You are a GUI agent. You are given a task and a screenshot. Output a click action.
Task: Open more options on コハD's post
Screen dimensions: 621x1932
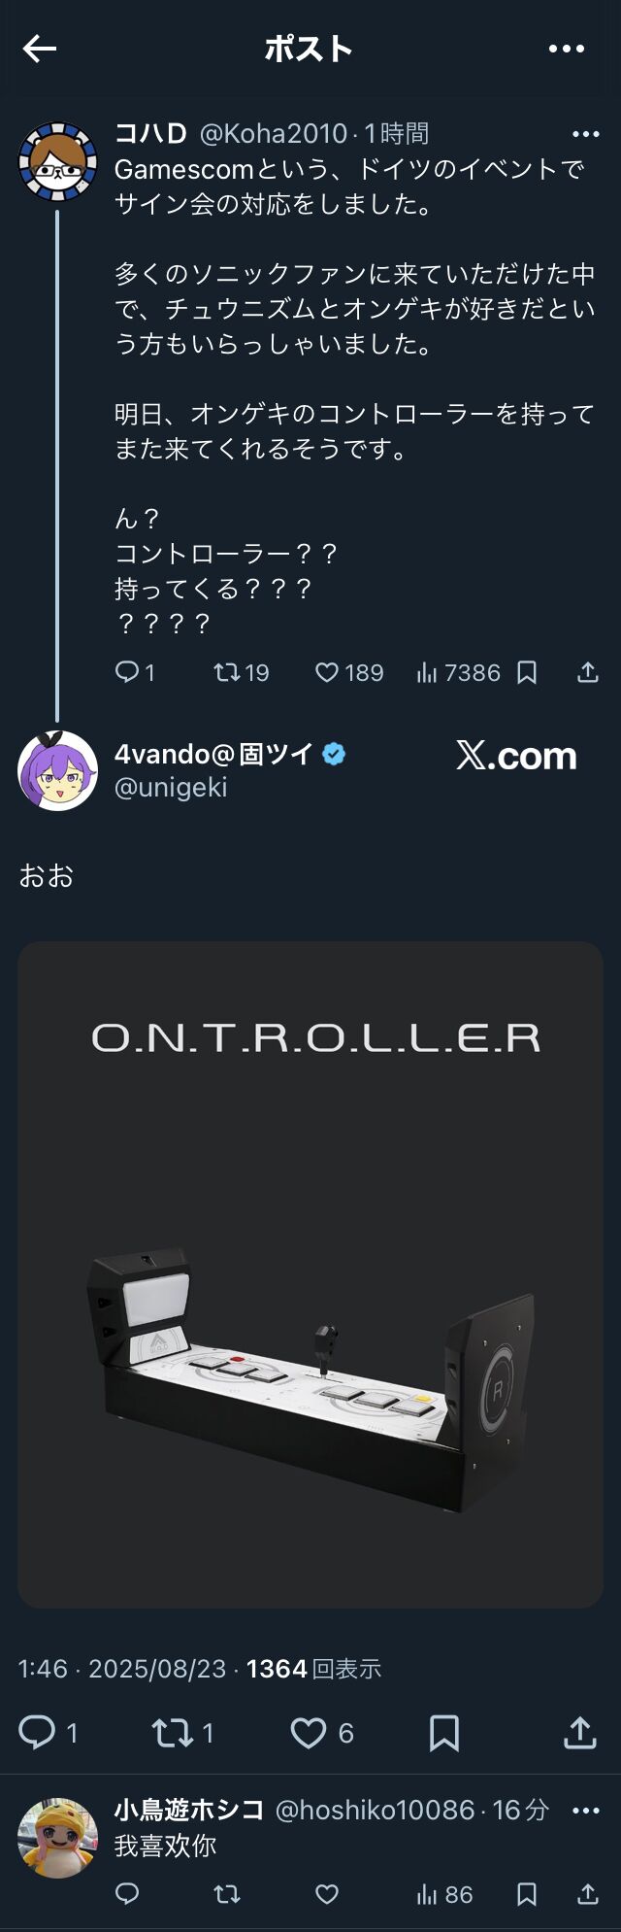pyautogui.click(x=586, y=134)
